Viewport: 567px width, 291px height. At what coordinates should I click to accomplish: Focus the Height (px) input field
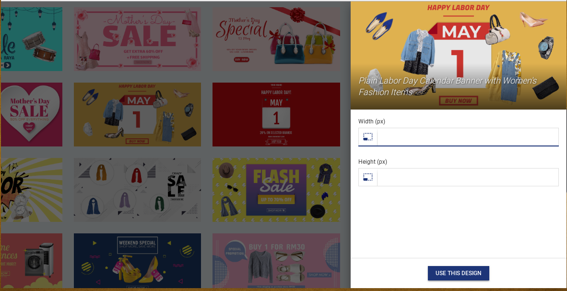[x=468, y=177]
